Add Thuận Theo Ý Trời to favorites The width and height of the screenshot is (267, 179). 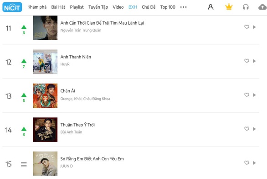(x=247, y=129)
